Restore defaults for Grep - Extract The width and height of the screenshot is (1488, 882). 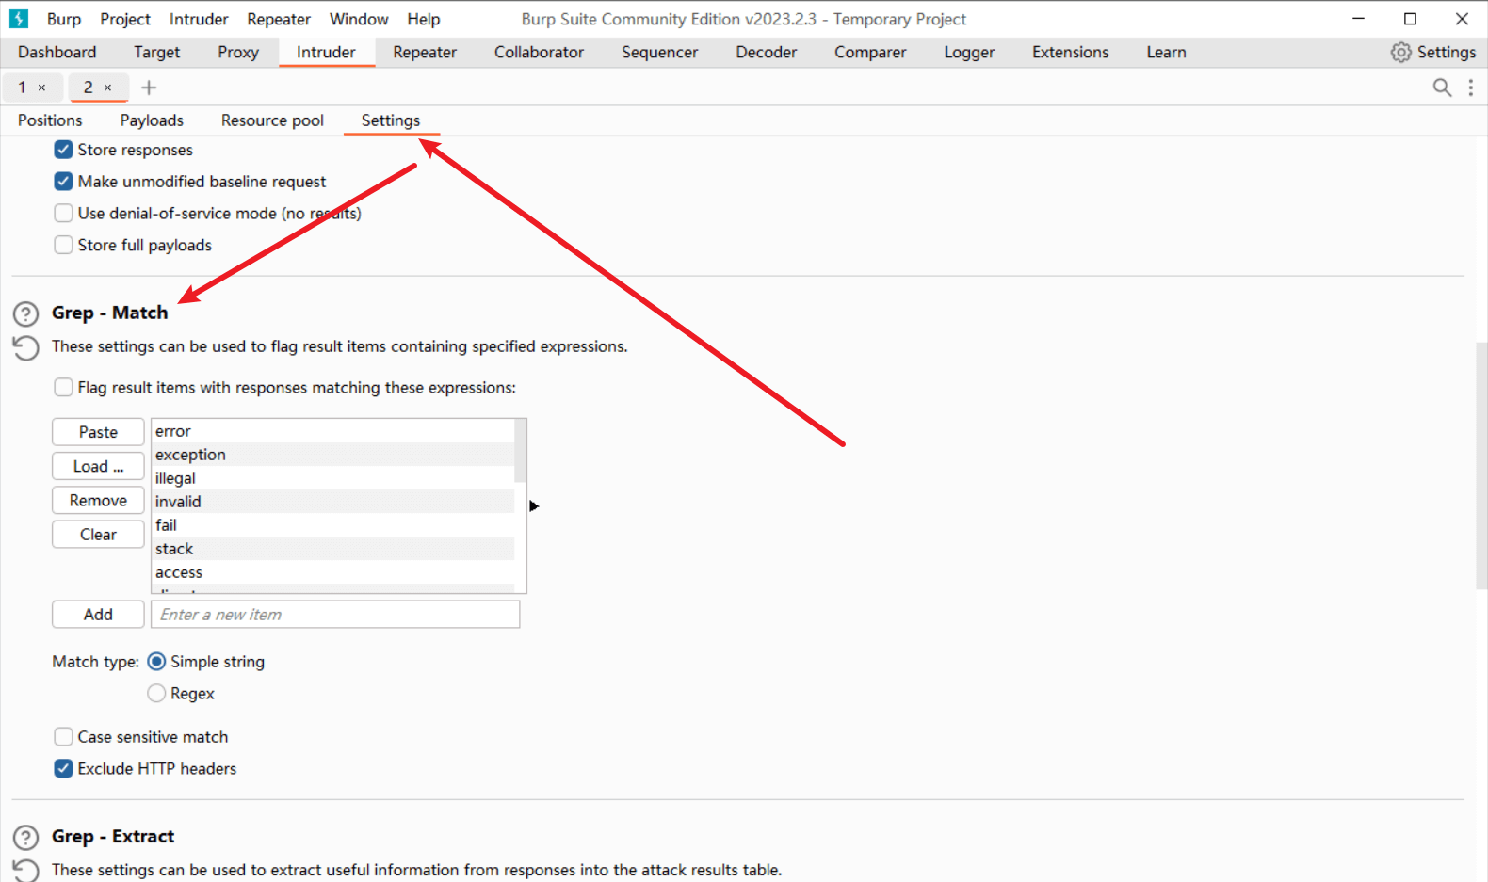tap(25, 871)
